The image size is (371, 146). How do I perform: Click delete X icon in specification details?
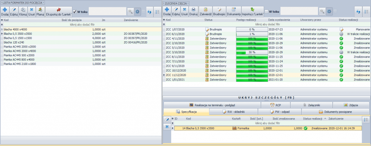[x=167, y=127]
